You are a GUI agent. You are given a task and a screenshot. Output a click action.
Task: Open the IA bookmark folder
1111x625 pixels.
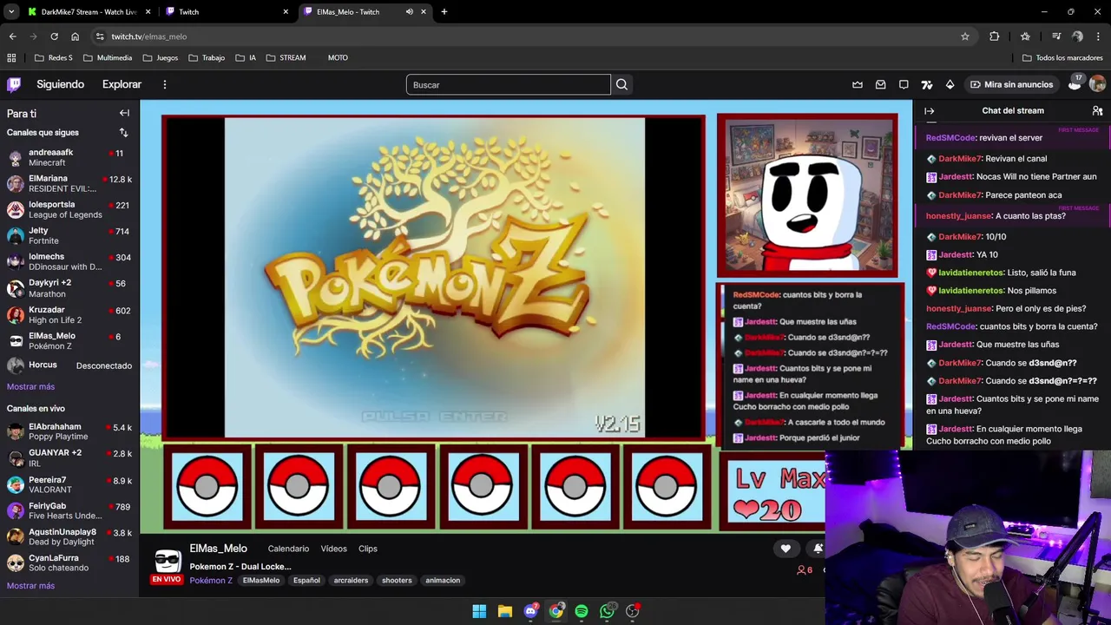point(246,57)
